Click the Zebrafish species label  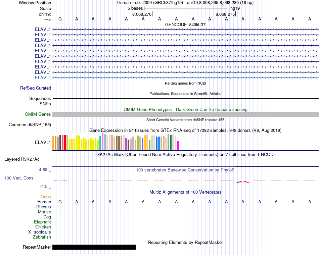pyautogui.click(x=42, y=237)
